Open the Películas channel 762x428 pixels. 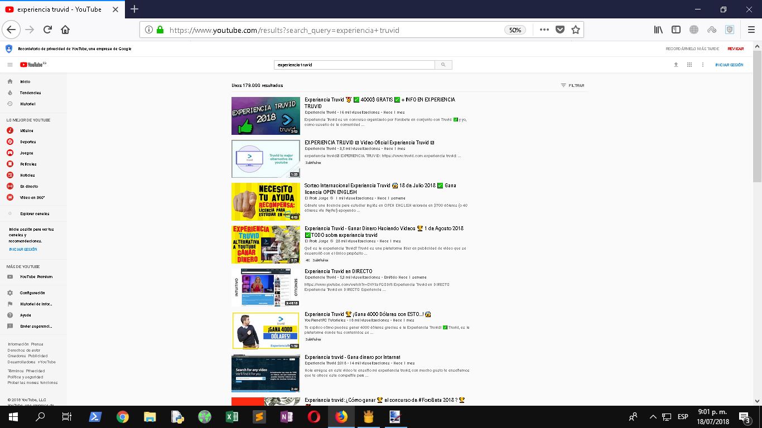point(33,164)
